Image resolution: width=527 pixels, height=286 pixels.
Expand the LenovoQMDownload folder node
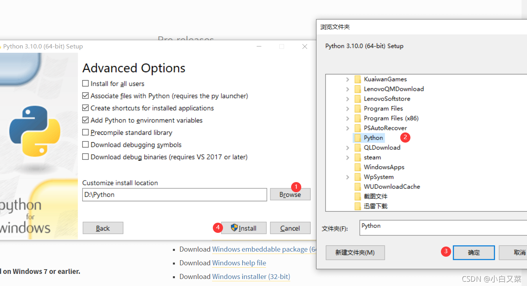[347, 89]
